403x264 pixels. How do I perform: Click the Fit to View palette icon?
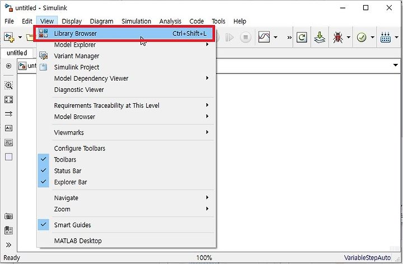click(x=9, y=99)
